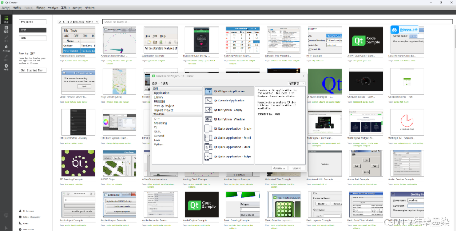Click the Design mode pencil icon
The image size is (456, 231).
tap(6, 39)
